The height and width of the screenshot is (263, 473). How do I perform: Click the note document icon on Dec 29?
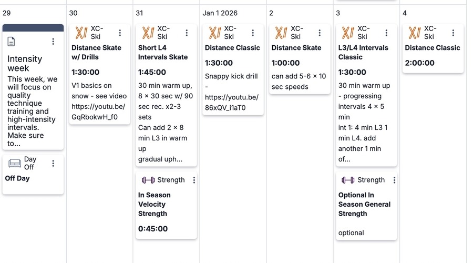pyautogui.click(x=12, y=42)
